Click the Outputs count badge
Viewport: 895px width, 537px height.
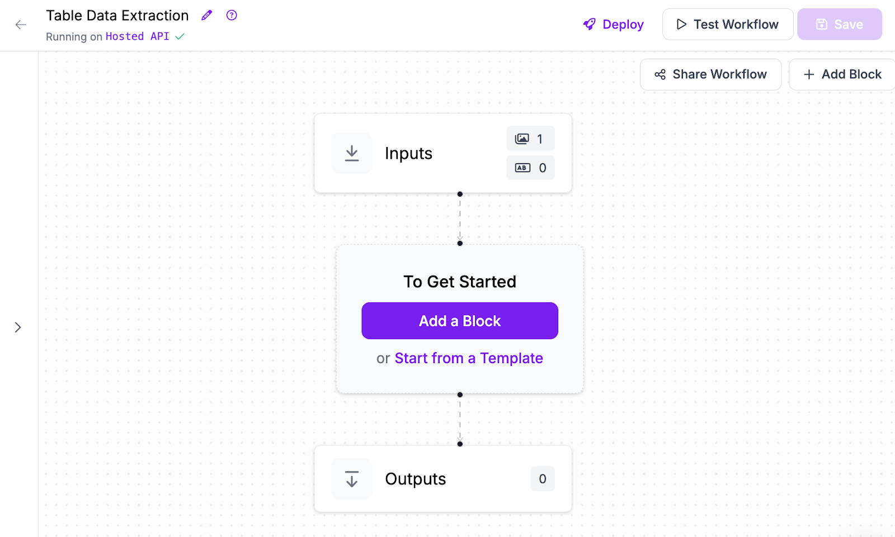543,479
